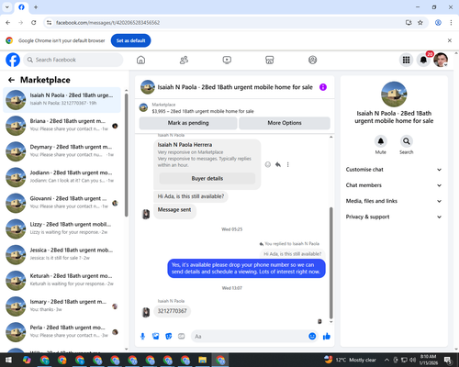This screenshot has height=367, width=459.
Task: Open the Giovanni conversation
Action: (x=62, y=203)
